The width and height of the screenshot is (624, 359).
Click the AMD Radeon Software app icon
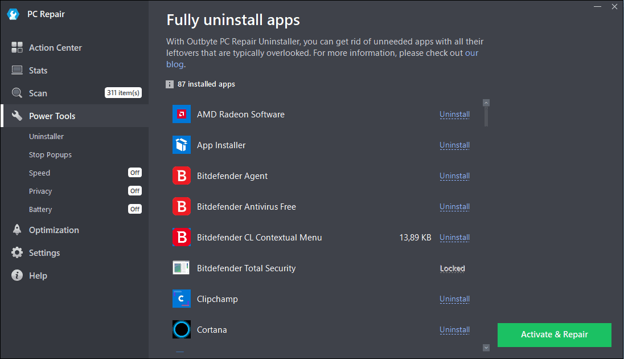[x=182, y=114]
